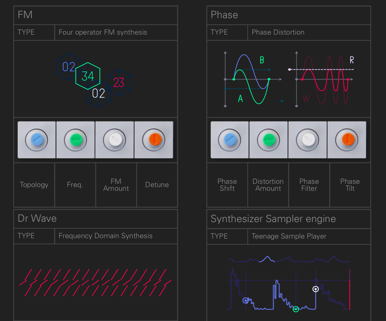
Task: Click the Four operator FM synthesis type field
Action: pos(116,33)
